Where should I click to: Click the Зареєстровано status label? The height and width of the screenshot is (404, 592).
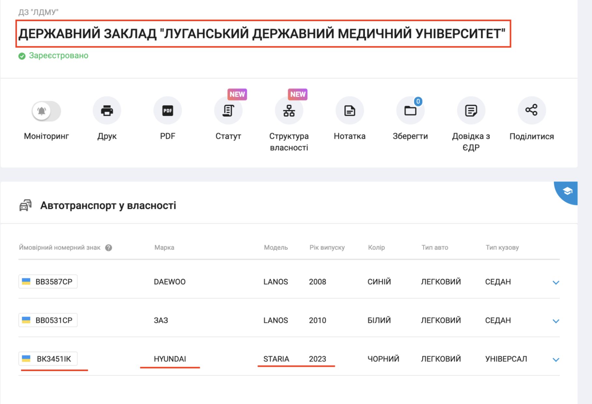(x=59, y=56)
